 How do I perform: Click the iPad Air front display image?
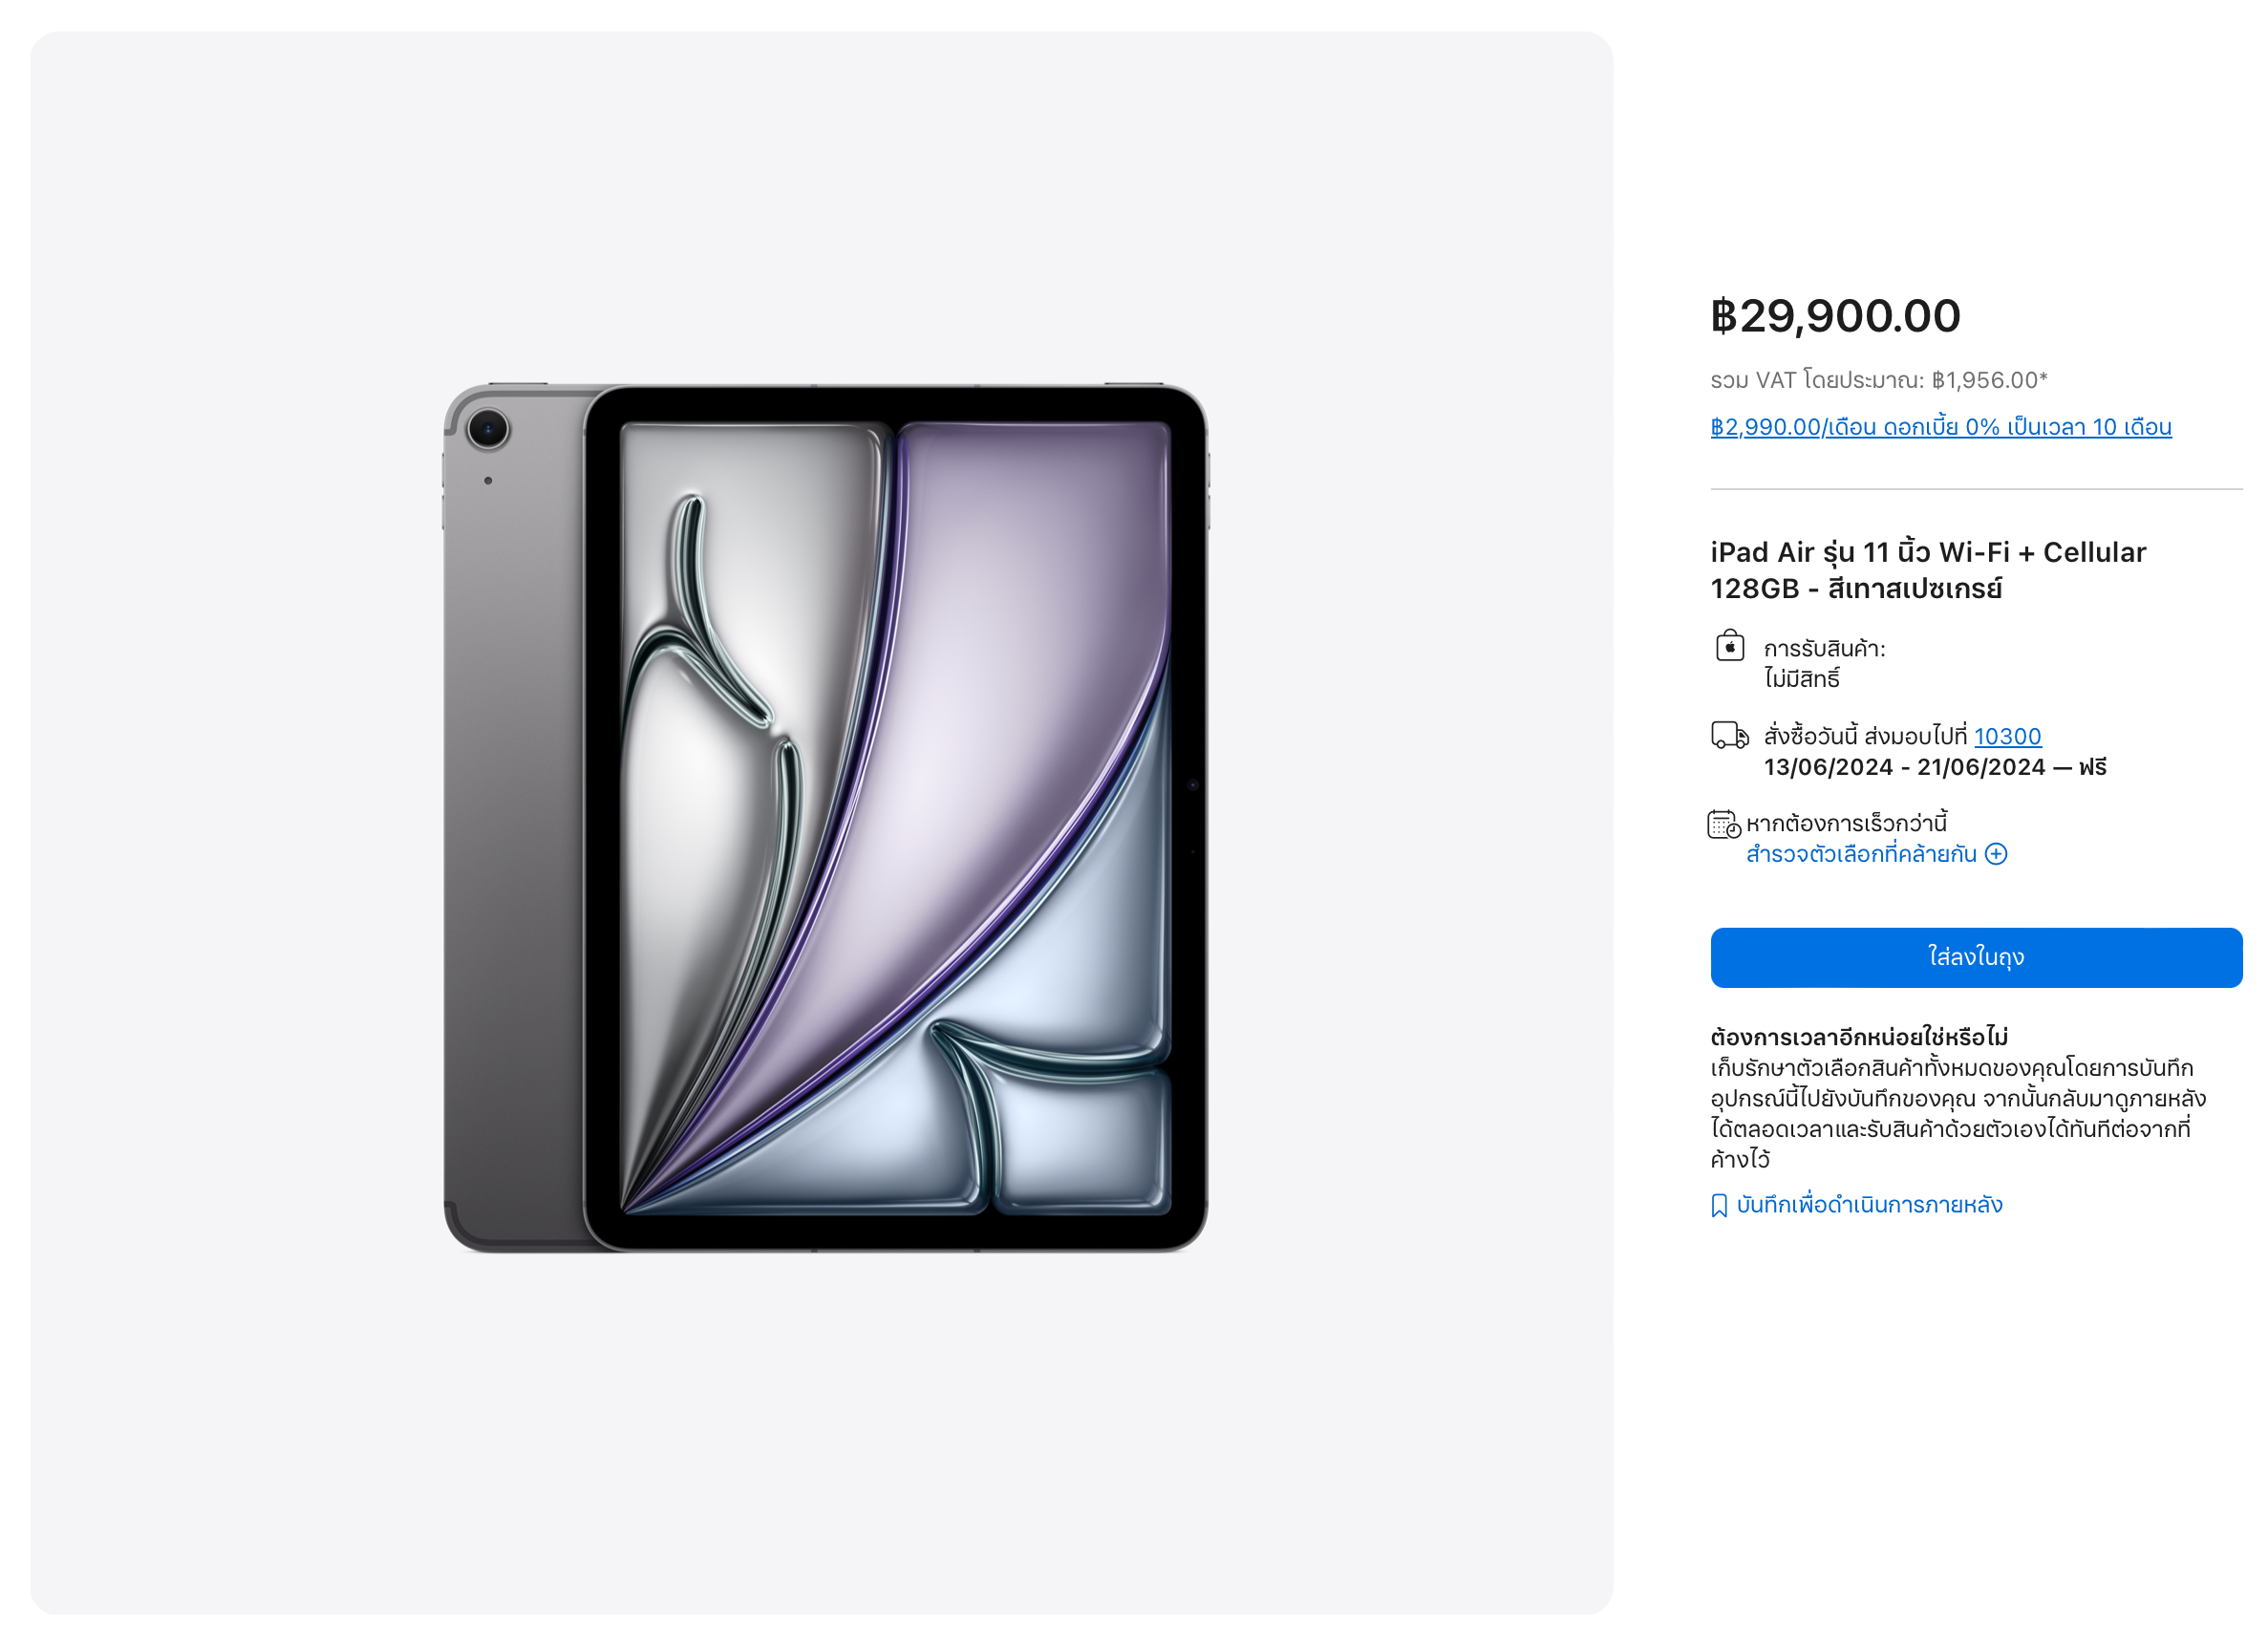point(895,818)
